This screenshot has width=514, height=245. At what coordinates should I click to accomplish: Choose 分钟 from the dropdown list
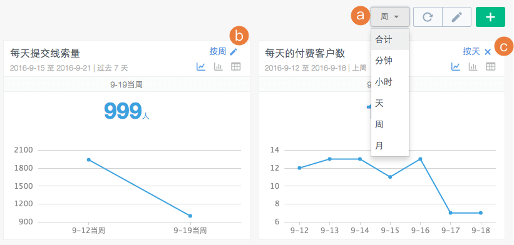[x=390, y=61]
